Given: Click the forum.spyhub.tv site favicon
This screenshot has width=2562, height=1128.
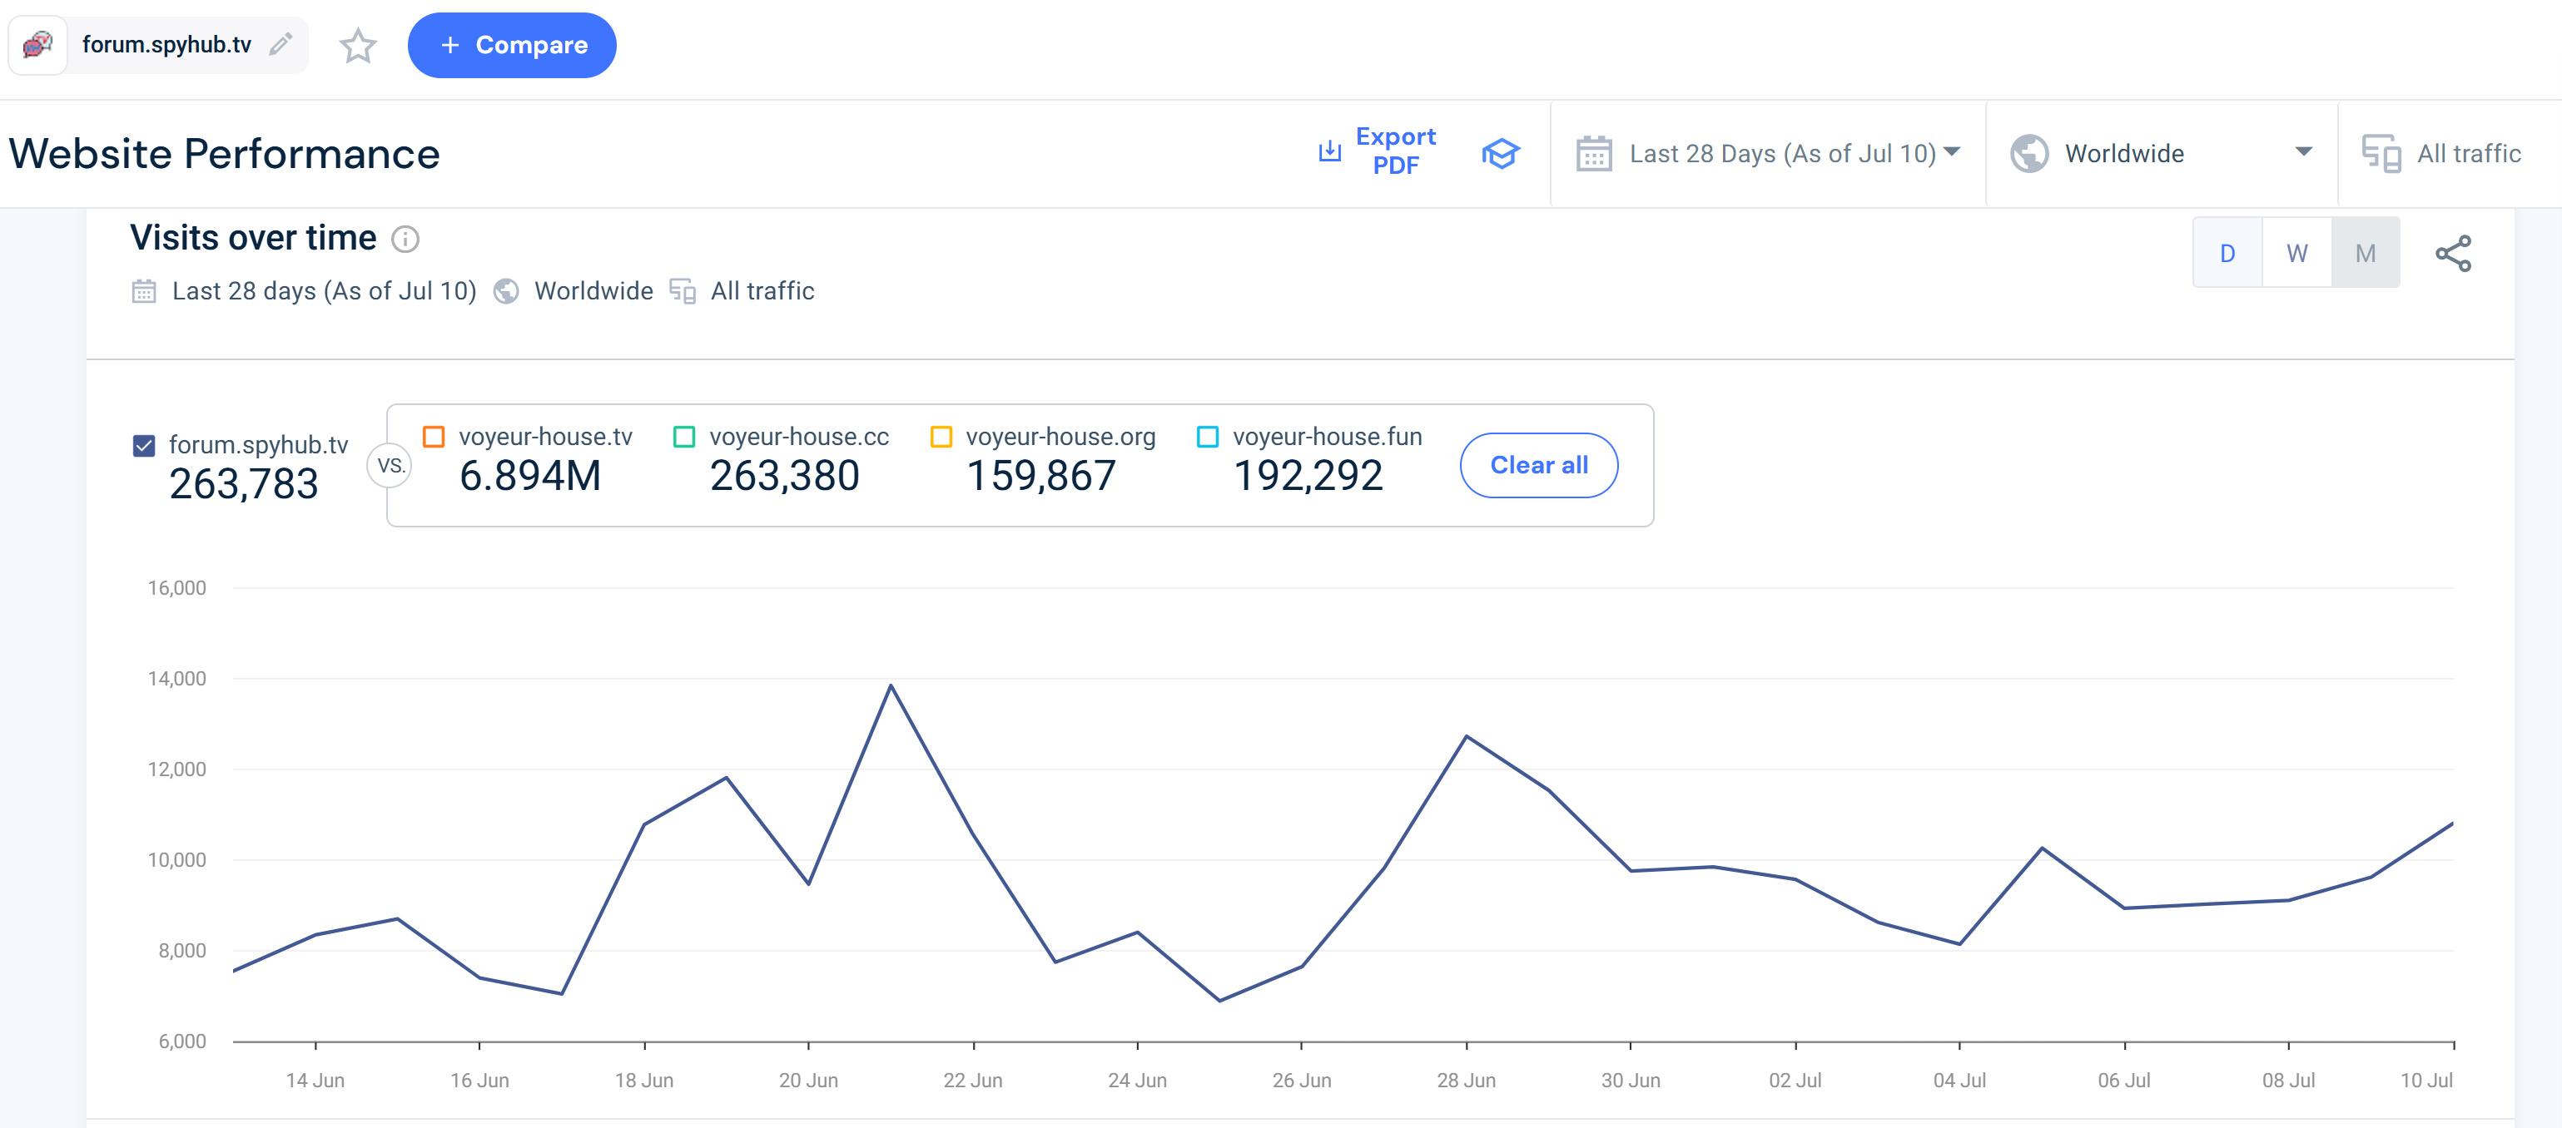Looking at the screenshot, I should (37, 45).
